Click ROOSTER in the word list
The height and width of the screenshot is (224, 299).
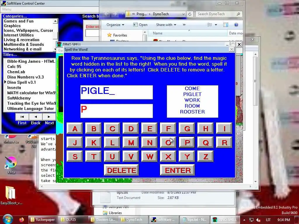(192, 112)
